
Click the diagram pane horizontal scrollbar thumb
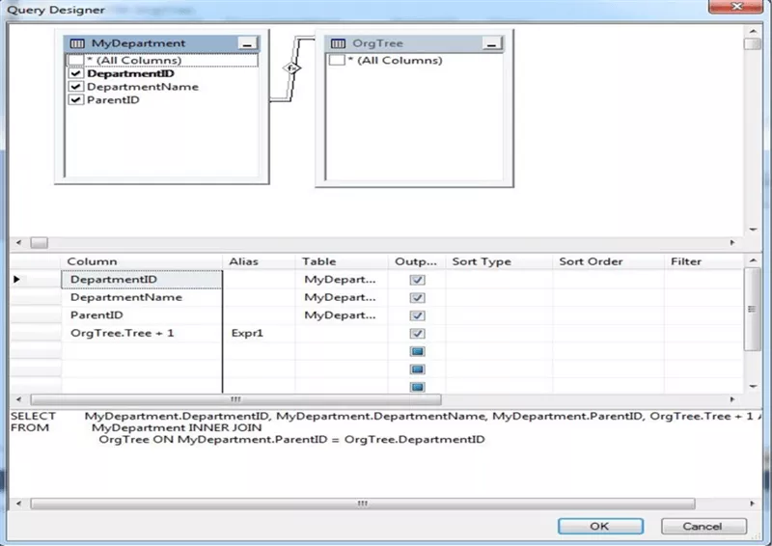39,242
